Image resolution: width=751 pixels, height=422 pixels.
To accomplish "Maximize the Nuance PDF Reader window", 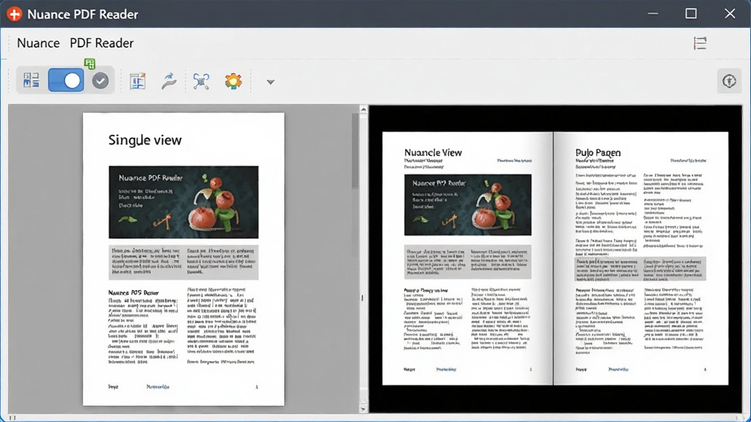I will point(691,13).
